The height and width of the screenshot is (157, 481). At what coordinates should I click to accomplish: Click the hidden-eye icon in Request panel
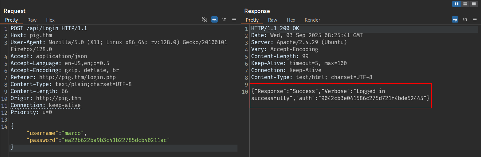point(205,19)
